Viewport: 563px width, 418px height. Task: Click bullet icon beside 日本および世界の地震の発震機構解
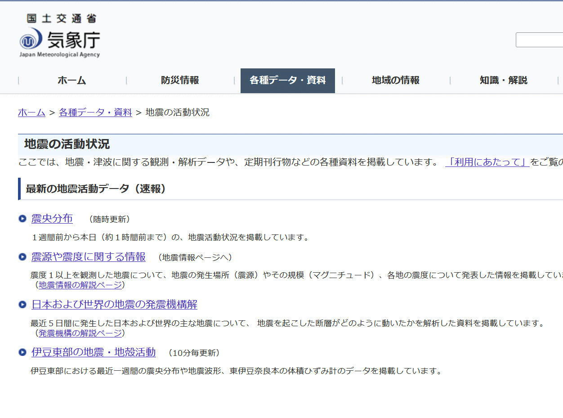tap(22, 305)
